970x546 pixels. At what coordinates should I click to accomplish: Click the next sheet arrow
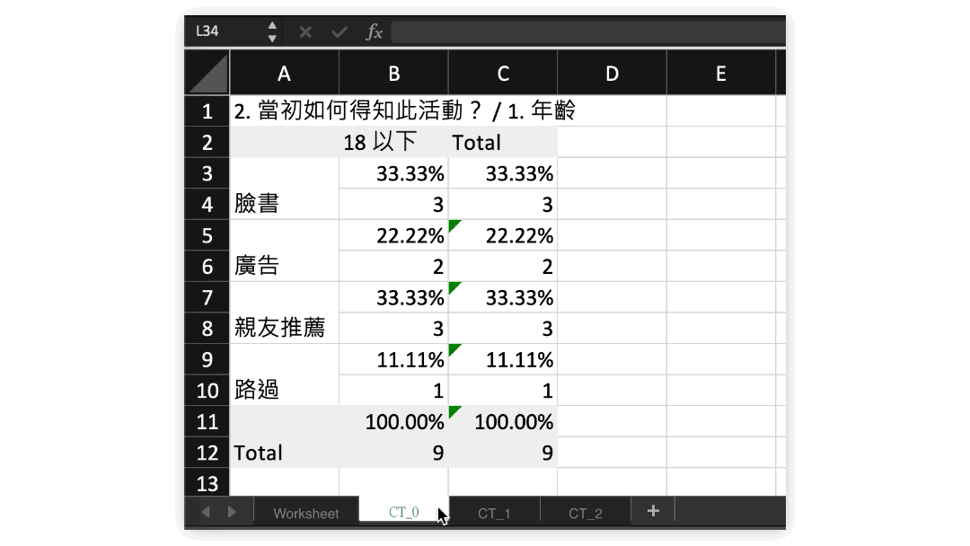click(x=232, y=512)
